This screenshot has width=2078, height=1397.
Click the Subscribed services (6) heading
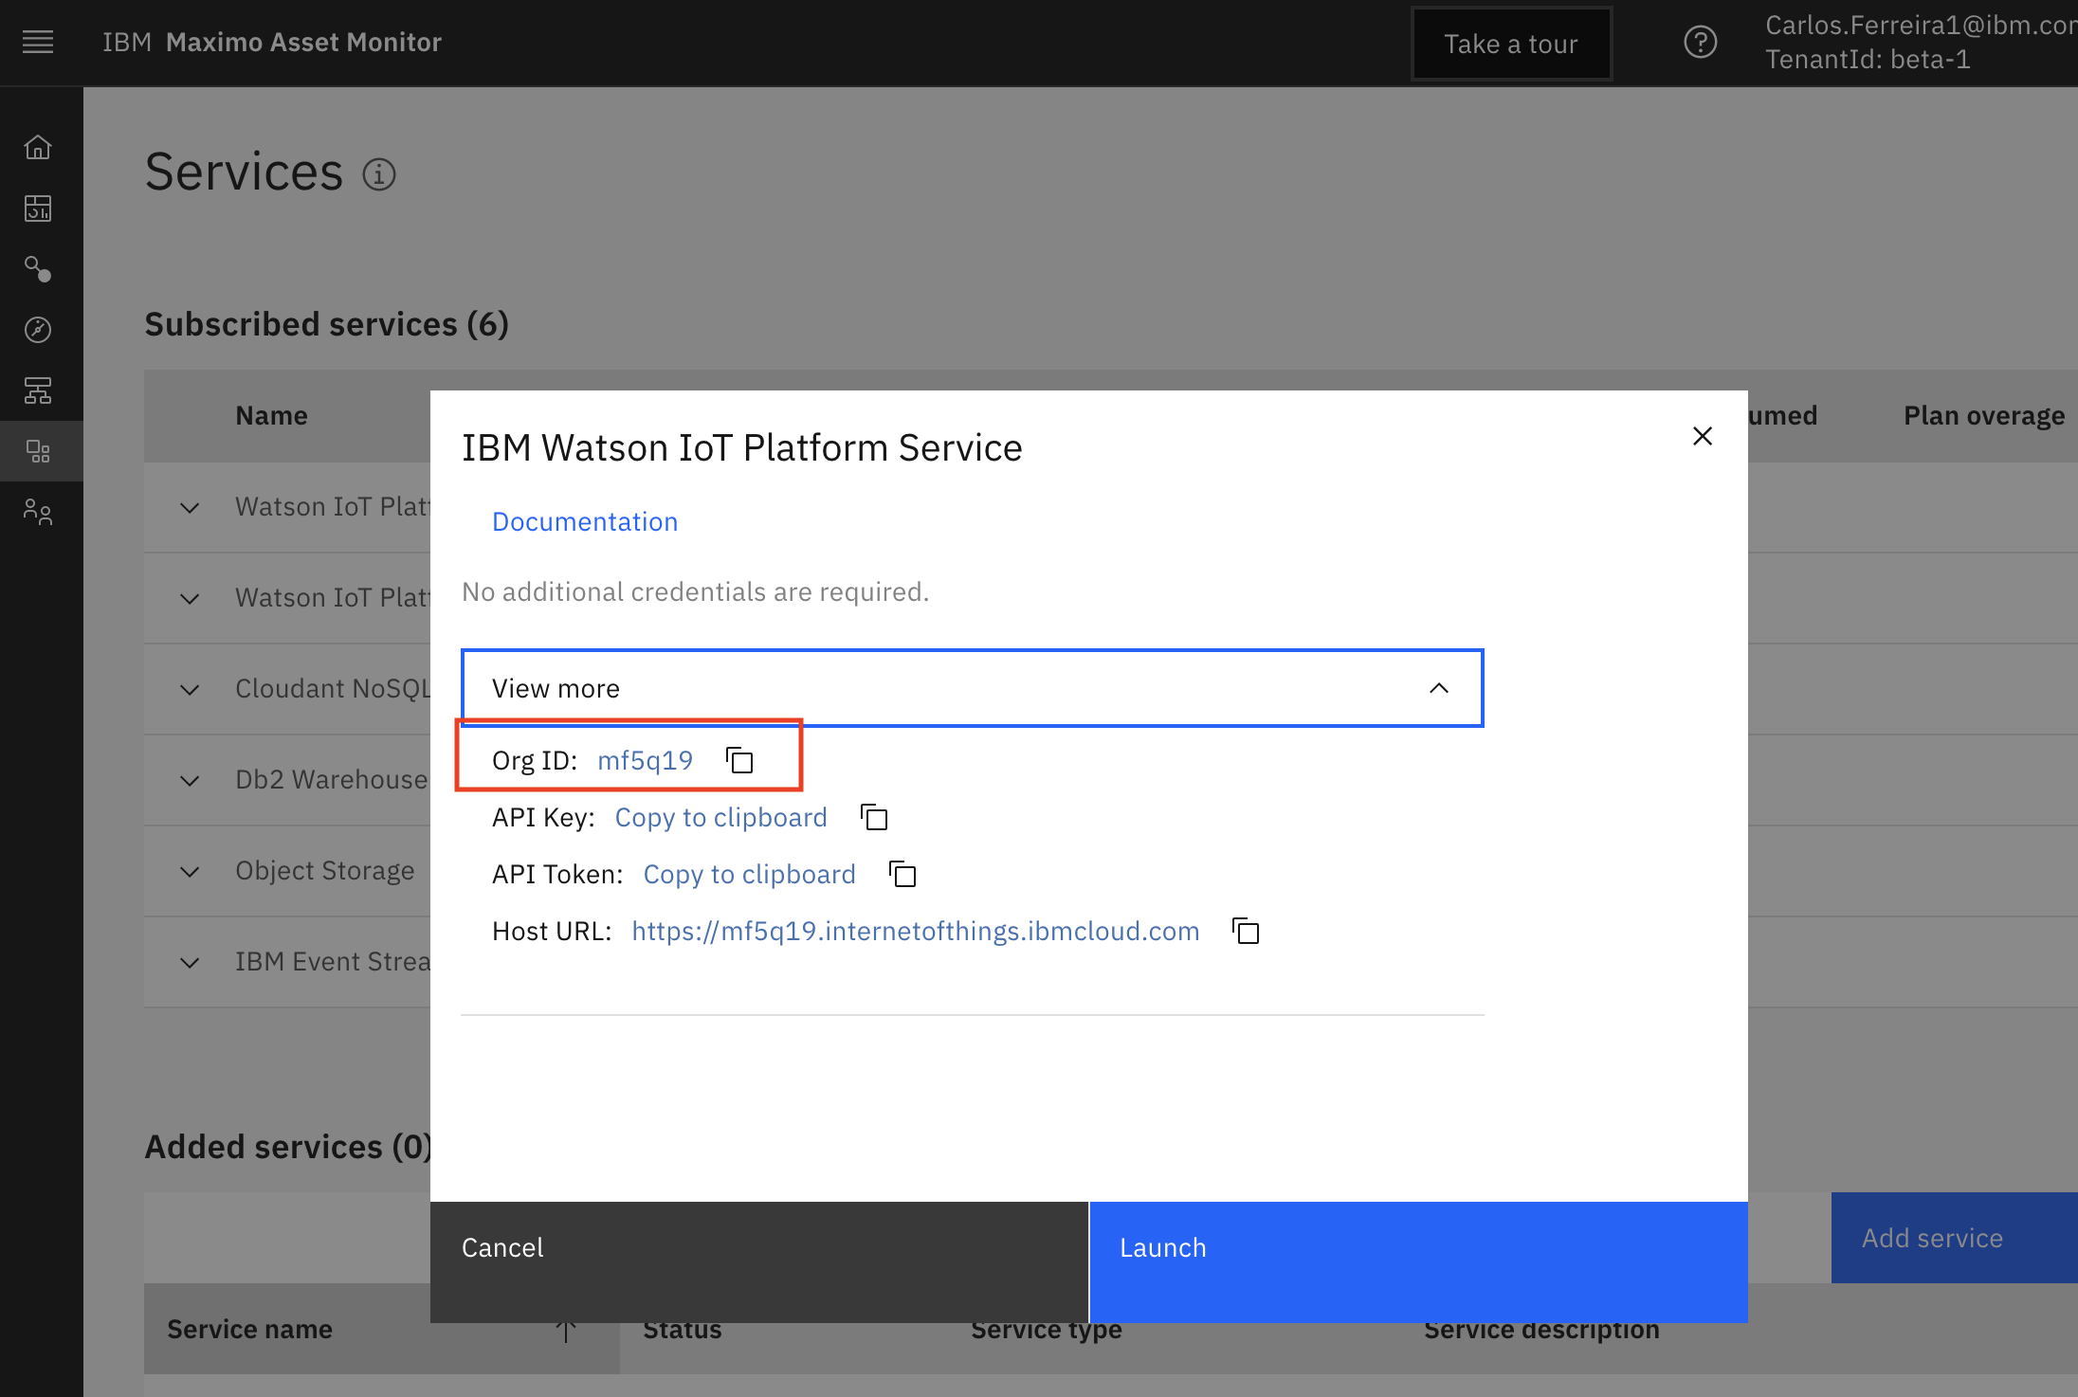pyautogui.click(x=327, y=324)
